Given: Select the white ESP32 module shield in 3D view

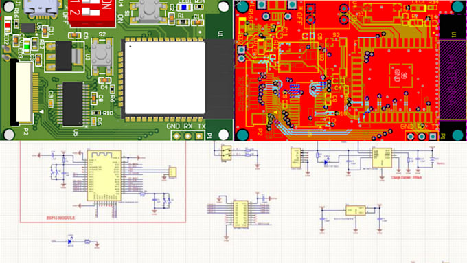Looking at the screenshot, I should tap(165, 78).
